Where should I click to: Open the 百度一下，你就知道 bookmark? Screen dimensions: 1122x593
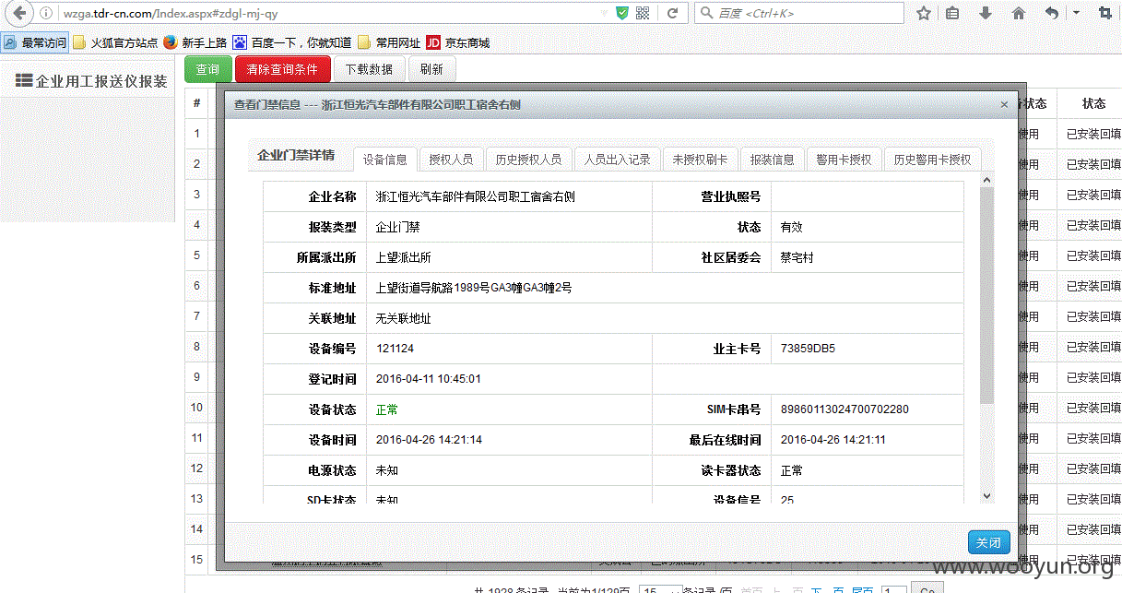click(292, 42)
